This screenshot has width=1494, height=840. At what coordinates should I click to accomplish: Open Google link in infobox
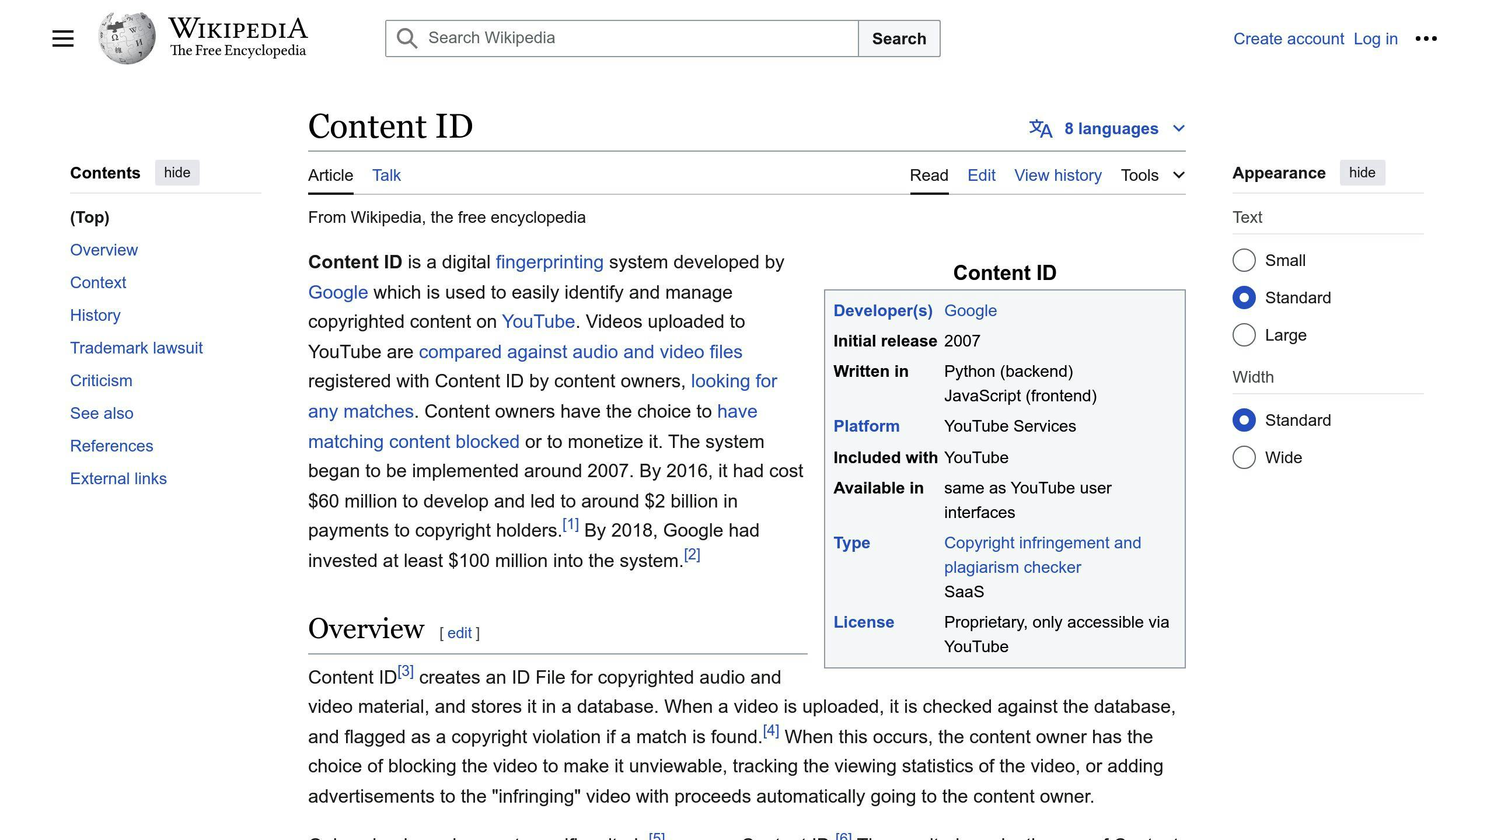(x=971, y=310)
